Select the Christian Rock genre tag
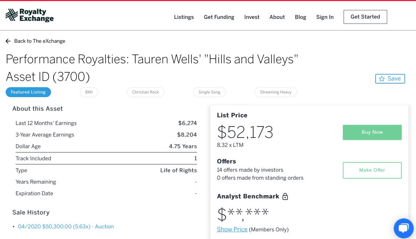The height and width of the screenshot is (239, 416). coord(146,92)
